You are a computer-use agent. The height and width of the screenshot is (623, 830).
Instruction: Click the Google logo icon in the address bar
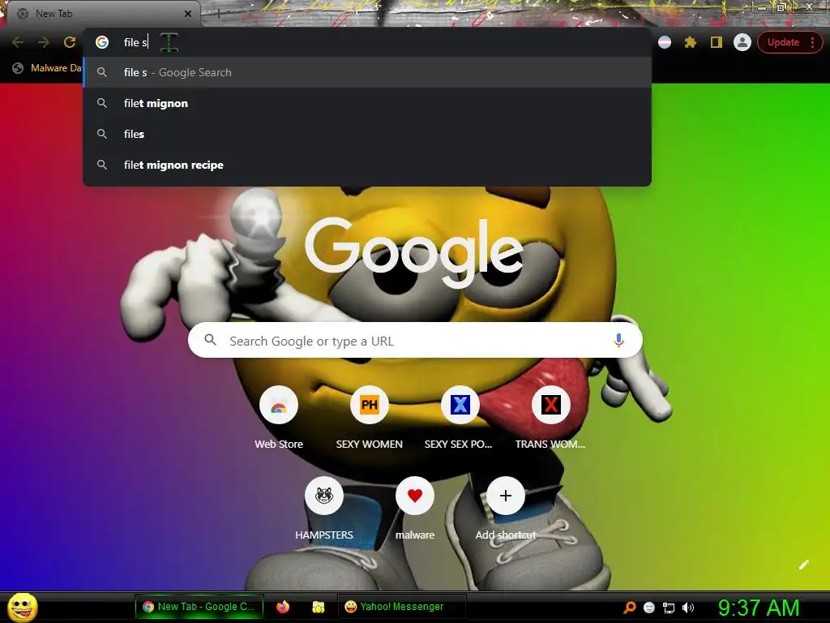coord(102,42)
